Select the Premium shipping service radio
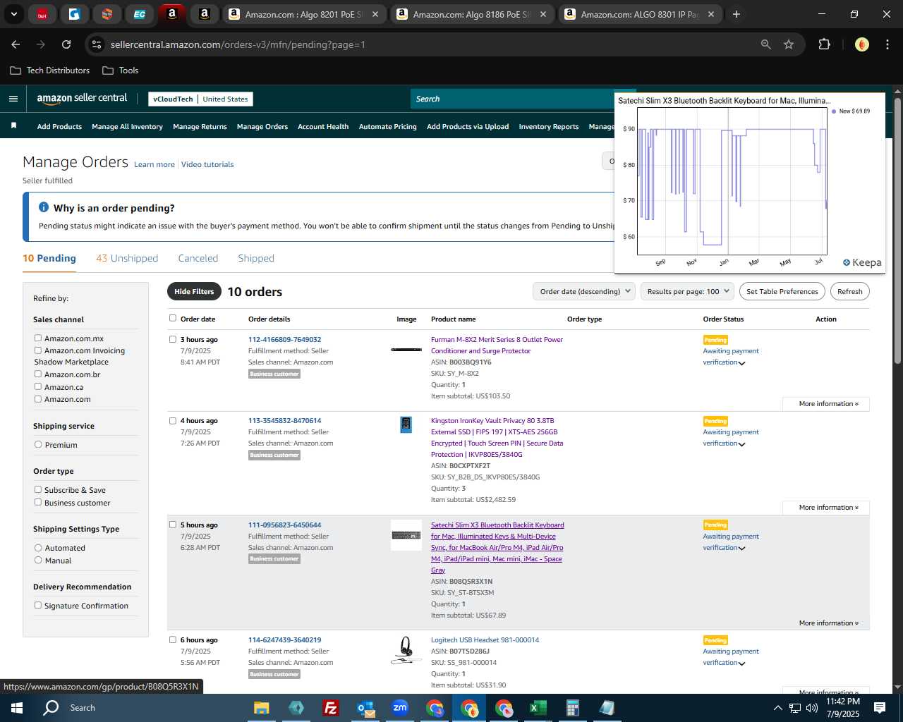Viewport: 903px width, 722px height. click(38, 444)
